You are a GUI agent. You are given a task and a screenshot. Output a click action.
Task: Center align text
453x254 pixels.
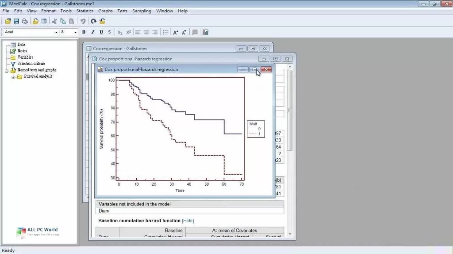[x=146, y=32]
